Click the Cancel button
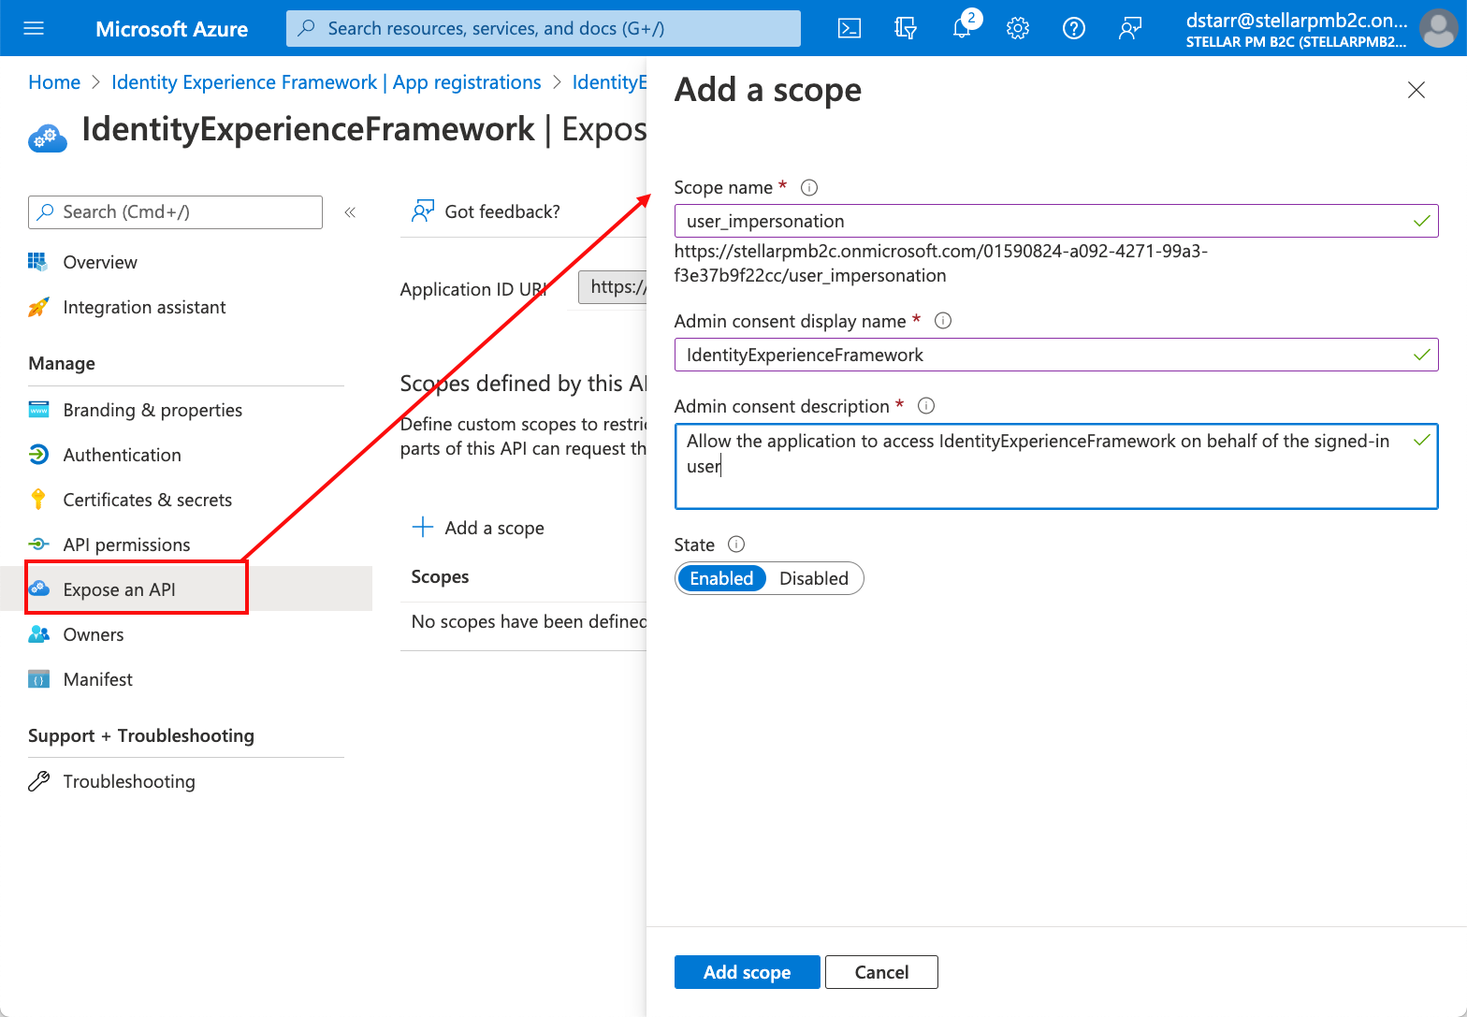Screen dimensions: 1467x1017 (x=881, y=972)
